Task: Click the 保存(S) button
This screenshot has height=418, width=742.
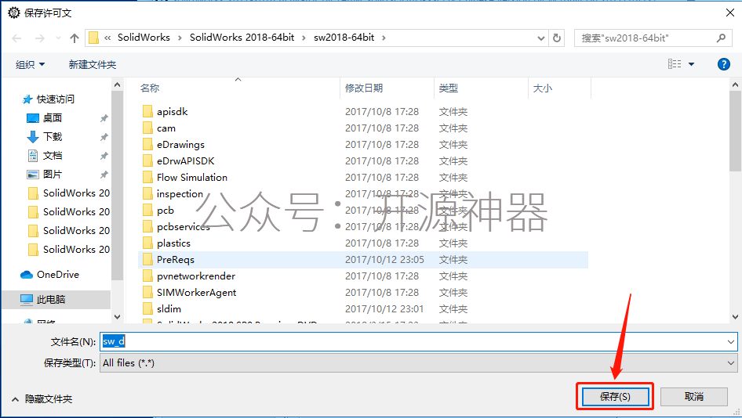Action: (615, 397)
